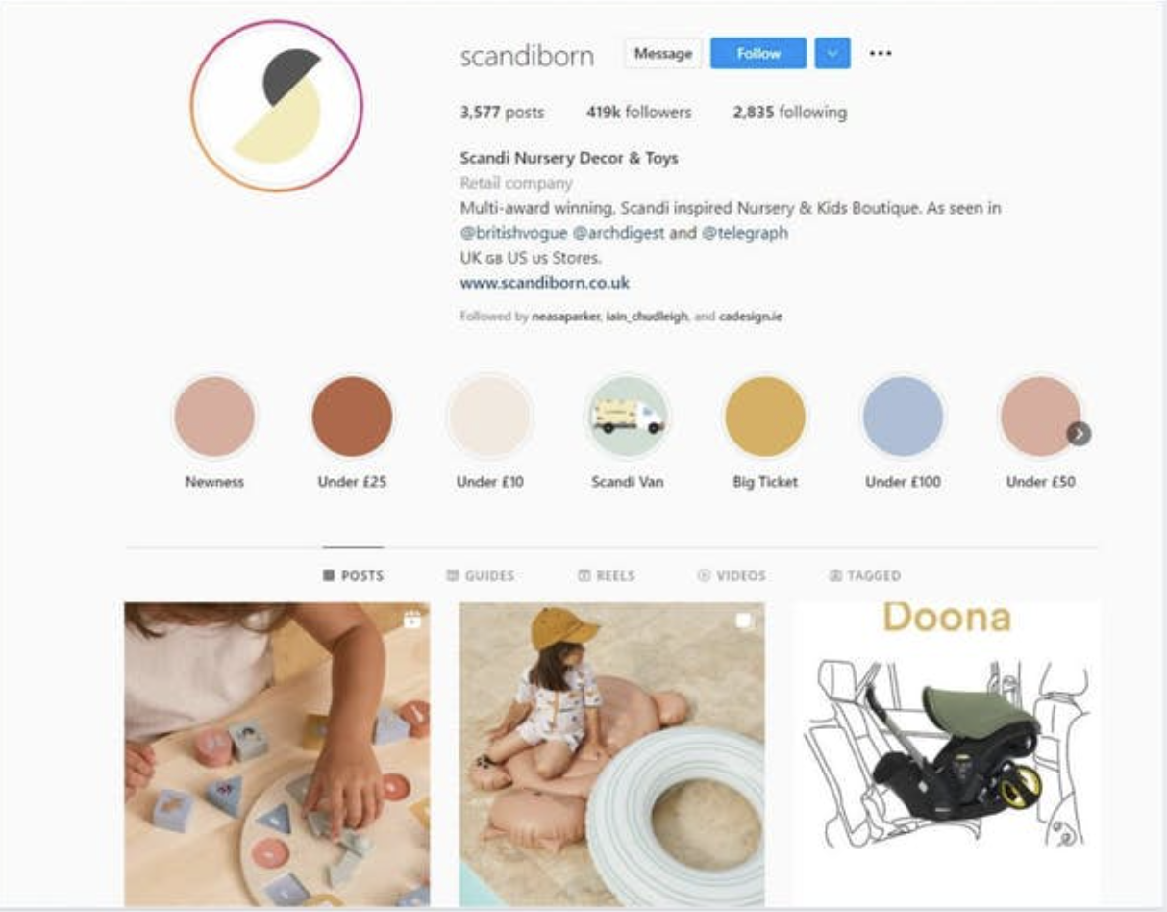
Task: Show more highlights with the right arrow
Action: (1079, 434)
